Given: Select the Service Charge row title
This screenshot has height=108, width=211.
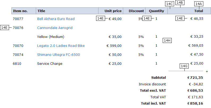Looking at the screenshot, I should [x=50, y=63].
